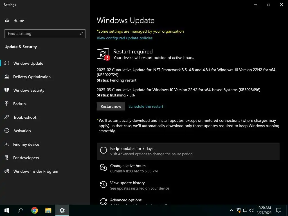This screenshot has width=288, height=216.
Task: Click the Backup arrow icon
Action: [x=7, y=104]
